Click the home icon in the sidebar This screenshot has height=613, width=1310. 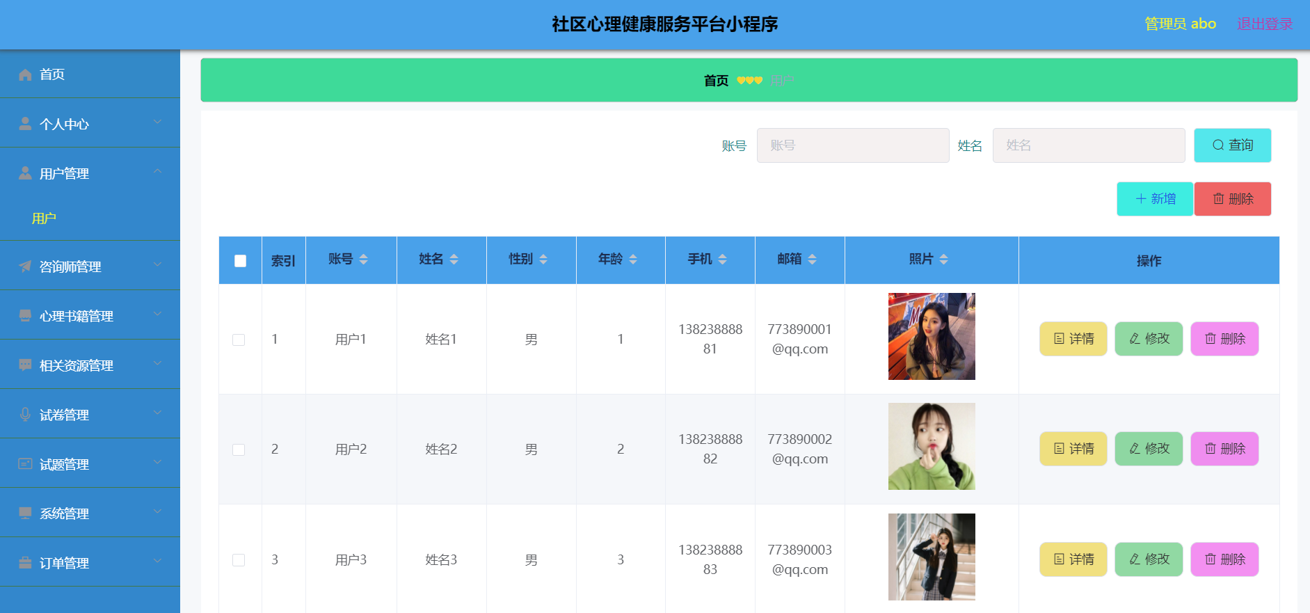(25, 74)
